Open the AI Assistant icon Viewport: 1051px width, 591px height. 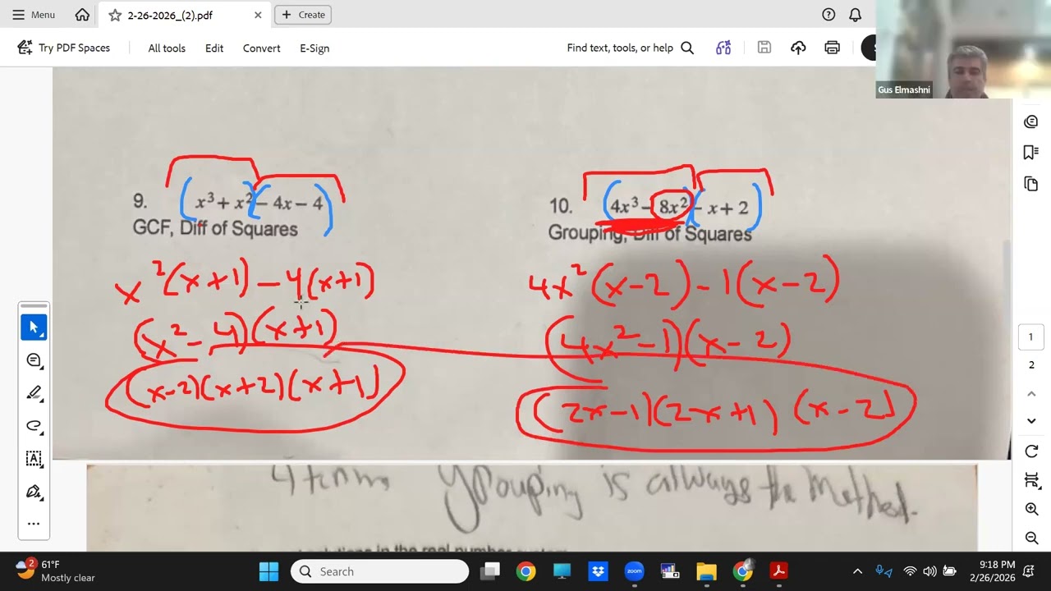pos(723,48)
